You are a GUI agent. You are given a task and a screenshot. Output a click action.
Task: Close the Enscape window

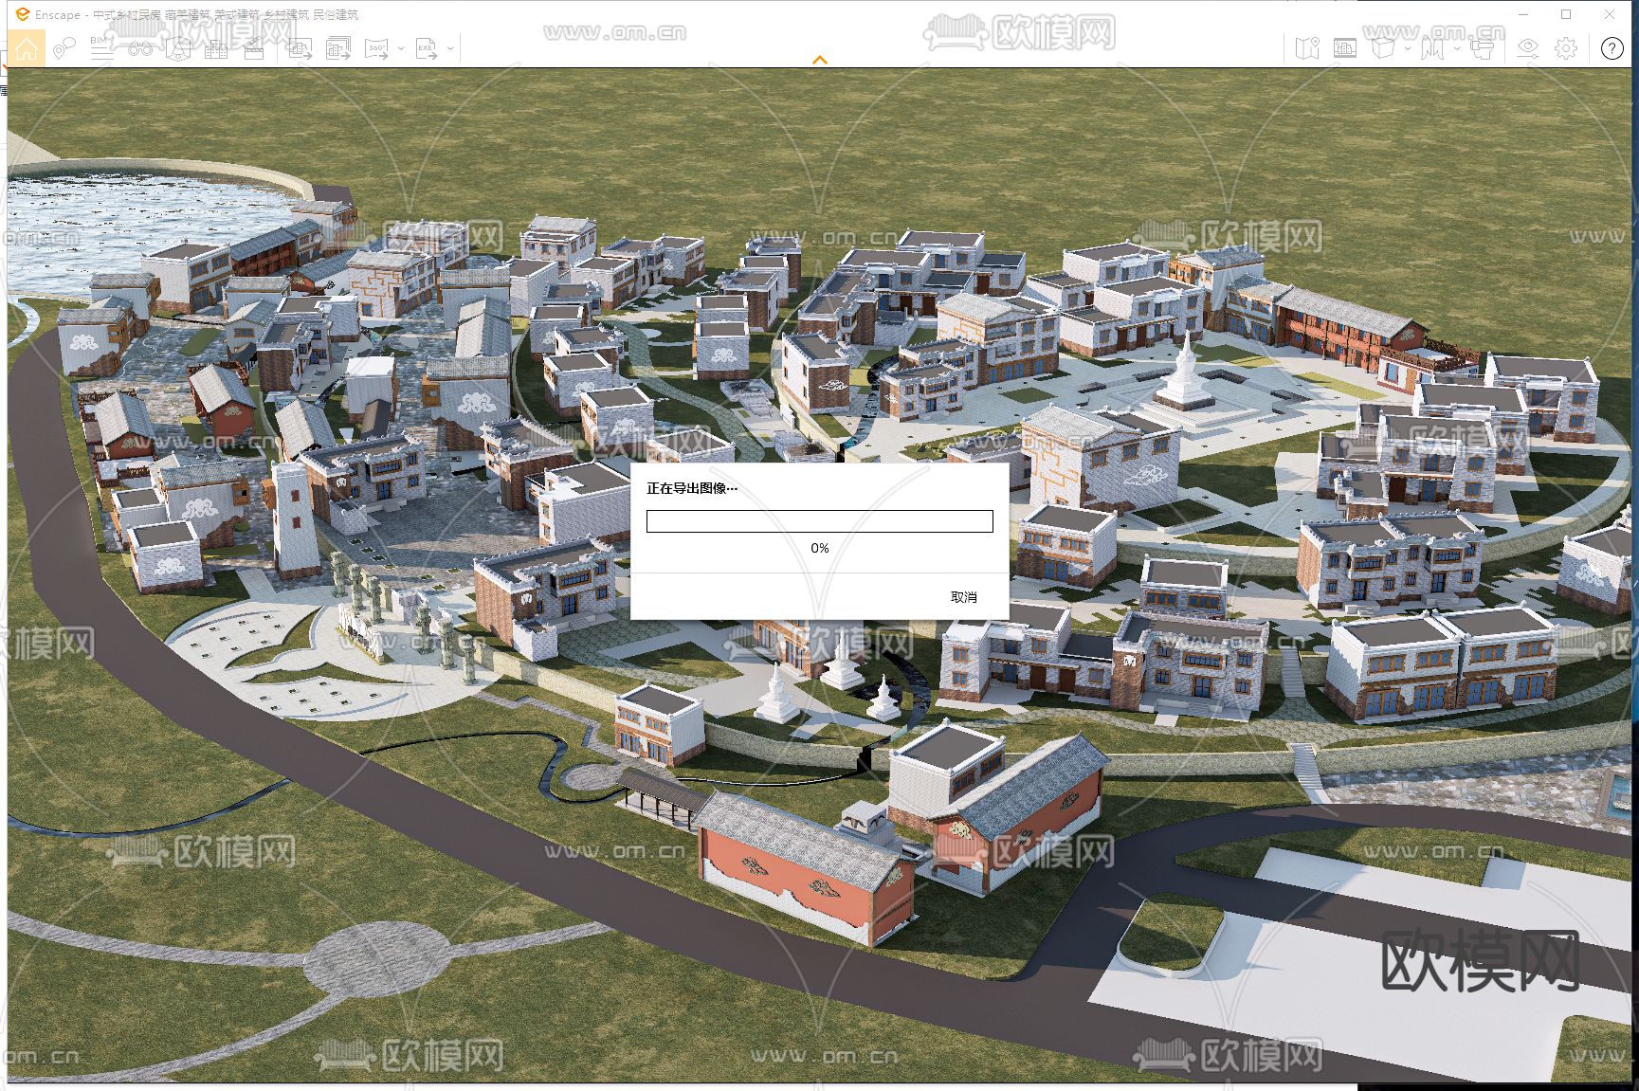(x=1610, y=14)
